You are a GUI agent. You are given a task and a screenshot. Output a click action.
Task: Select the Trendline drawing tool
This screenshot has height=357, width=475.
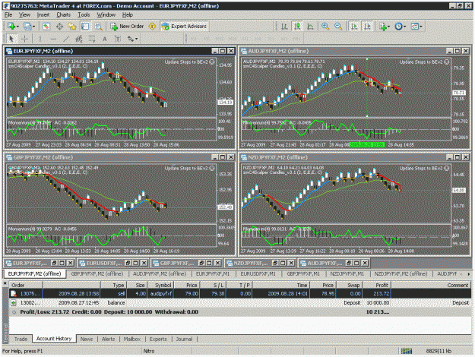66,39
